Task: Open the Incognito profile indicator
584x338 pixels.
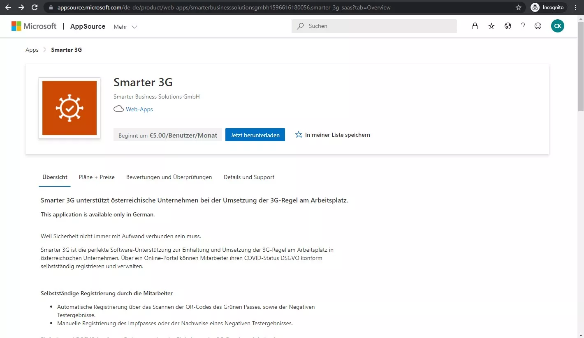Action: 549,7
